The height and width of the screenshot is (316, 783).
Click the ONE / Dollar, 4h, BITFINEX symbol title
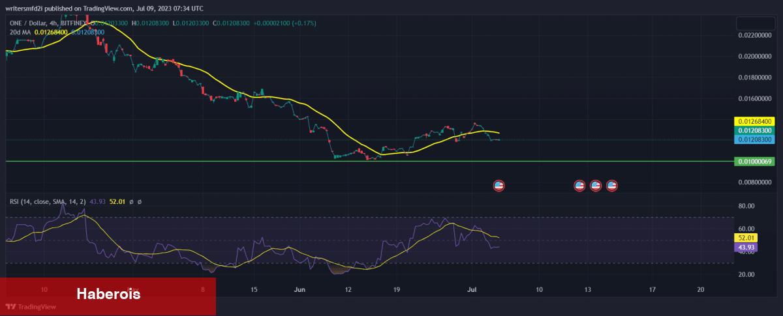click(49, 22)
